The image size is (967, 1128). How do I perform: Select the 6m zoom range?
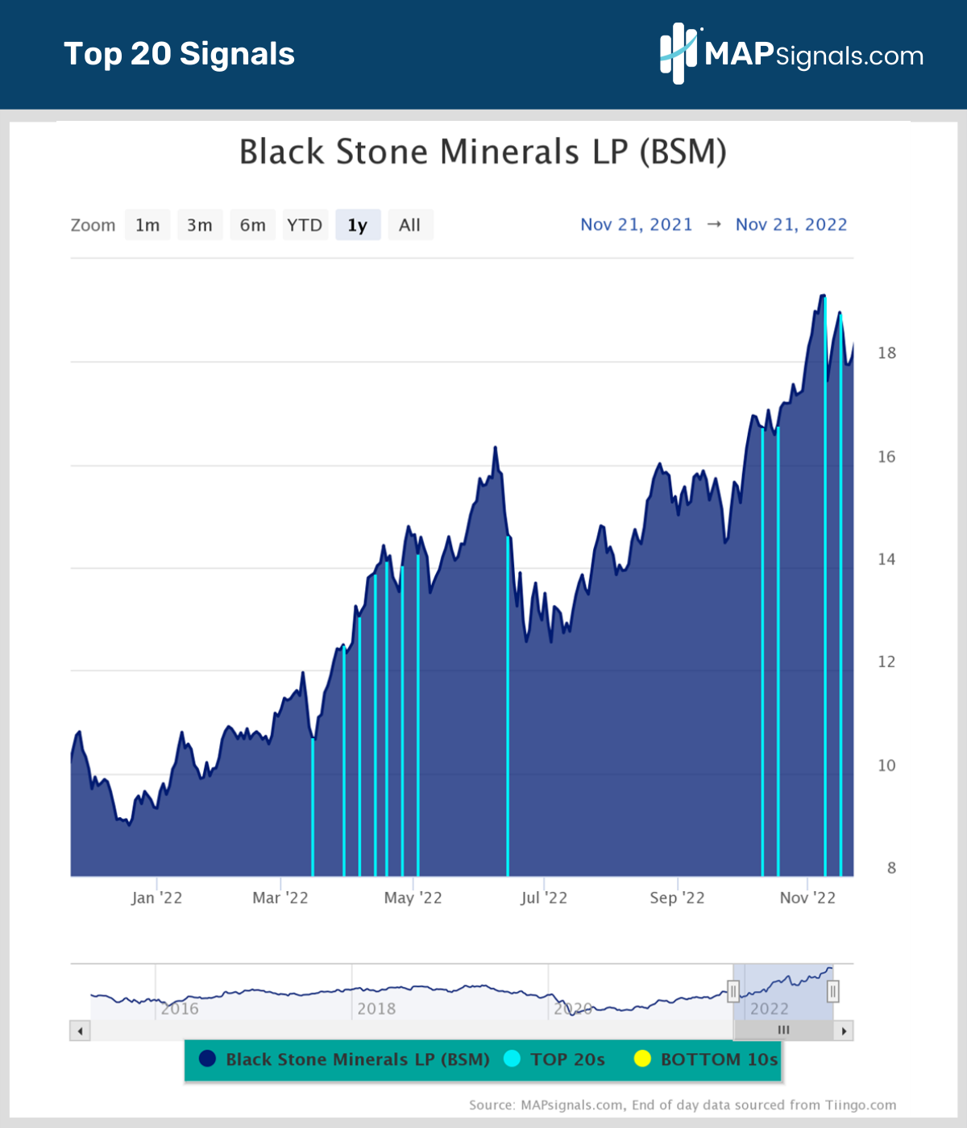253,225
